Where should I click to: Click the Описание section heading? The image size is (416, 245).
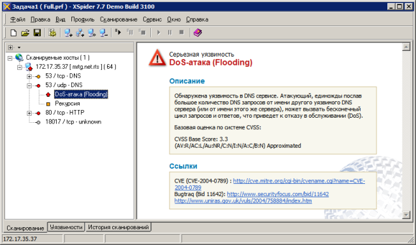(187, 81)
